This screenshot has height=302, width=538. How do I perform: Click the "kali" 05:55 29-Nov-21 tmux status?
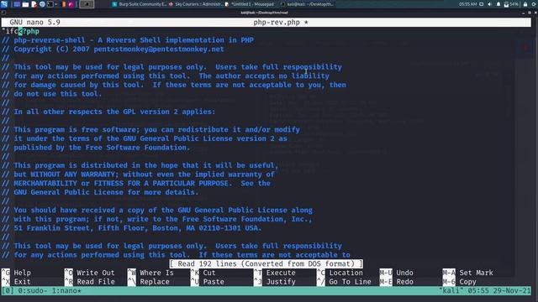(x=485, y=291)
